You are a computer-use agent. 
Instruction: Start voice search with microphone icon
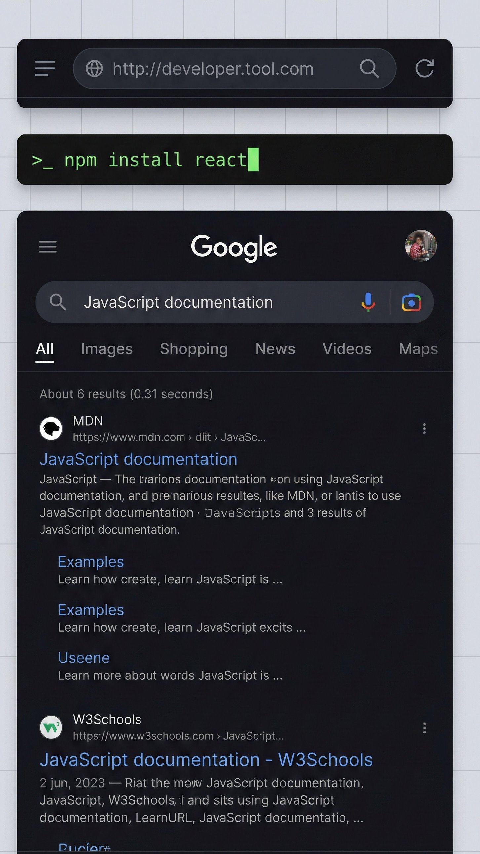368,302
